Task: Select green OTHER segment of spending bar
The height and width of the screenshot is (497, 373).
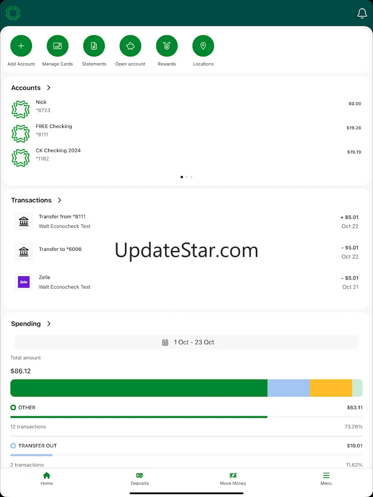Action: 139,388
